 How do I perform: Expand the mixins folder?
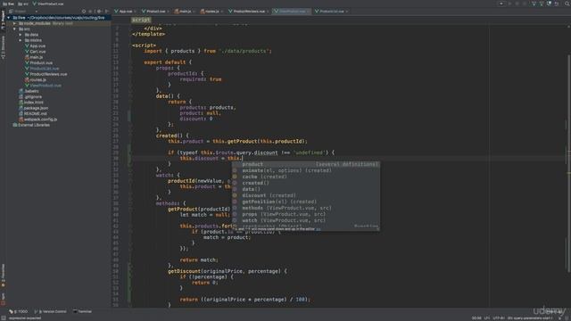point(21,40)
